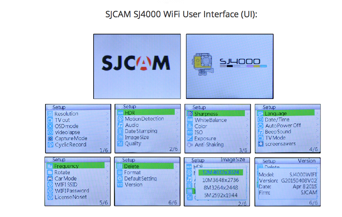
Task: Click the yellow camera picture on SJ4000 screen
Action: click(203, 64)
